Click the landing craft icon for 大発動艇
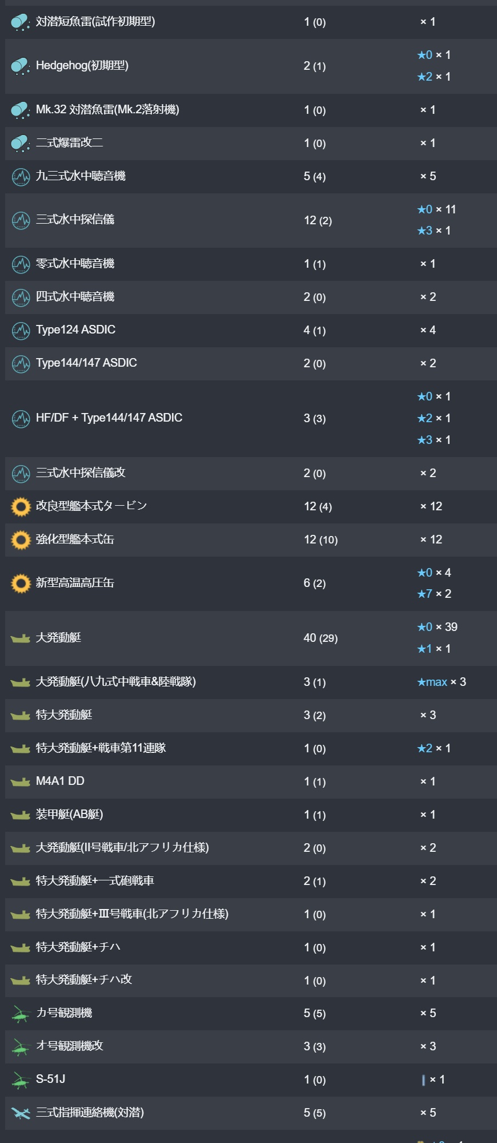This screenshot has height=1143, width=497. point(21,638)
